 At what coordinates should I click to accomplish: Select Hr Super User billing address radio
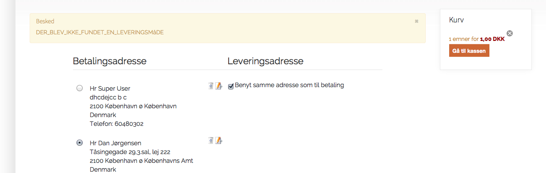coord(80,88)
